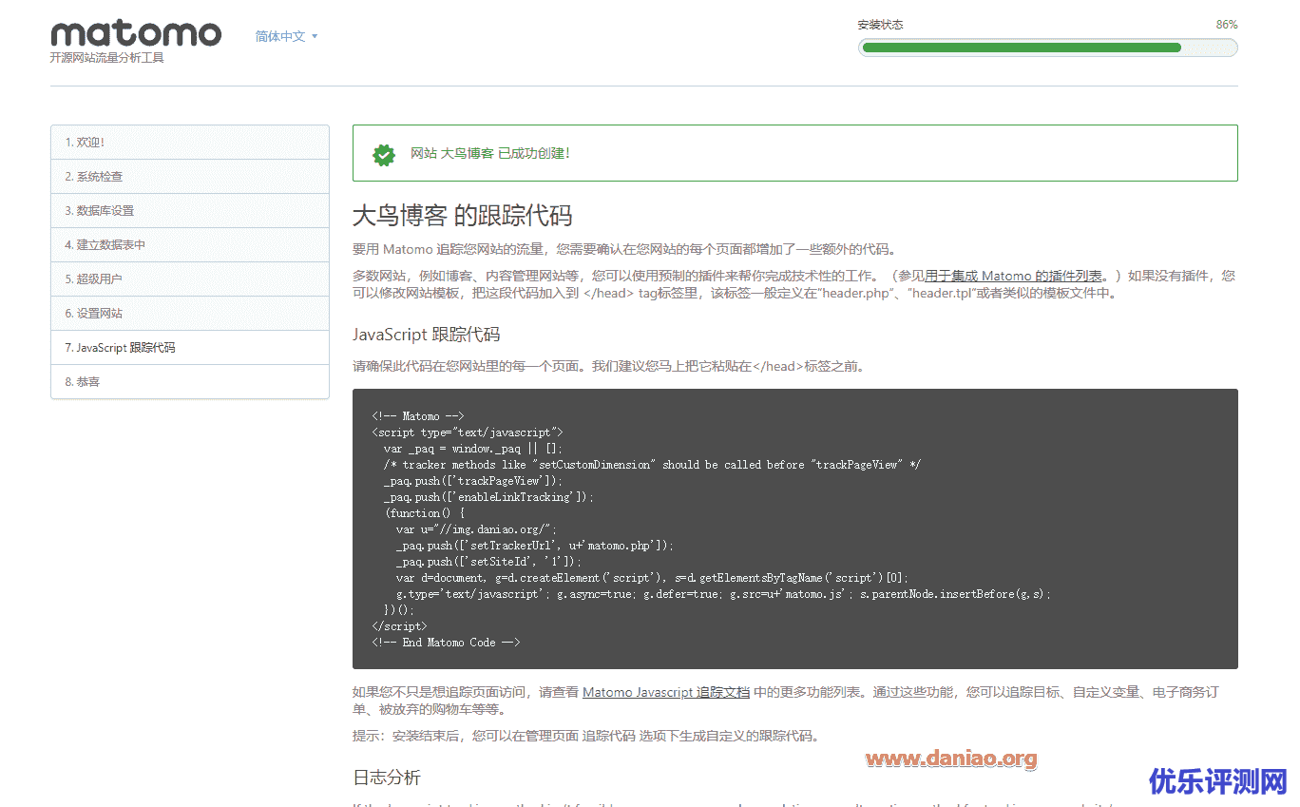Viewport: 1300px width, 807px height.
Task: Go to step 6. 设置网站
Action: (x=190, y=314)
